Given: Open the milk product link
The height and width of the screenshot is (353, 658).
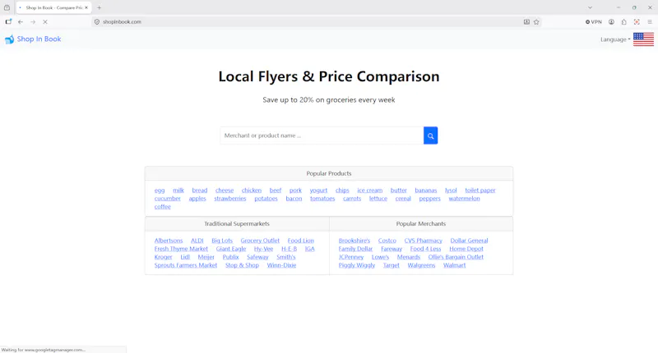Looking at the screenshot, I should coord(178,190).
